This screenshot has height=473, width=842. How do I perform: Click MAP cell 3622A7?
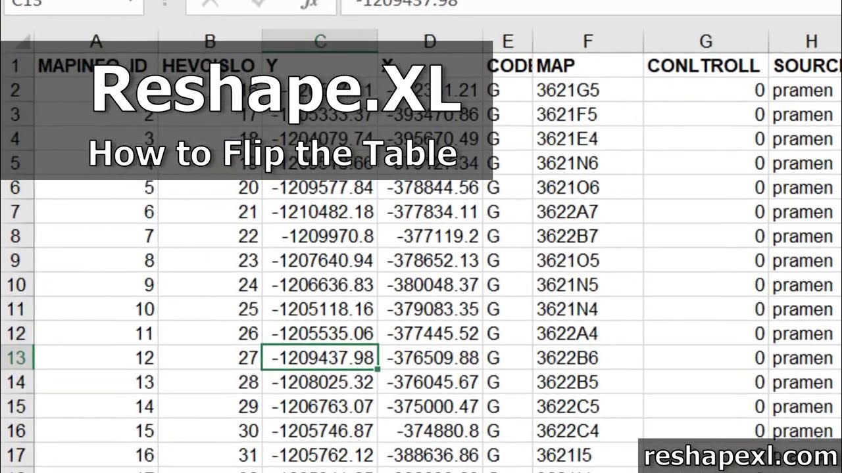pyautogui.click(x=587, y=212)
